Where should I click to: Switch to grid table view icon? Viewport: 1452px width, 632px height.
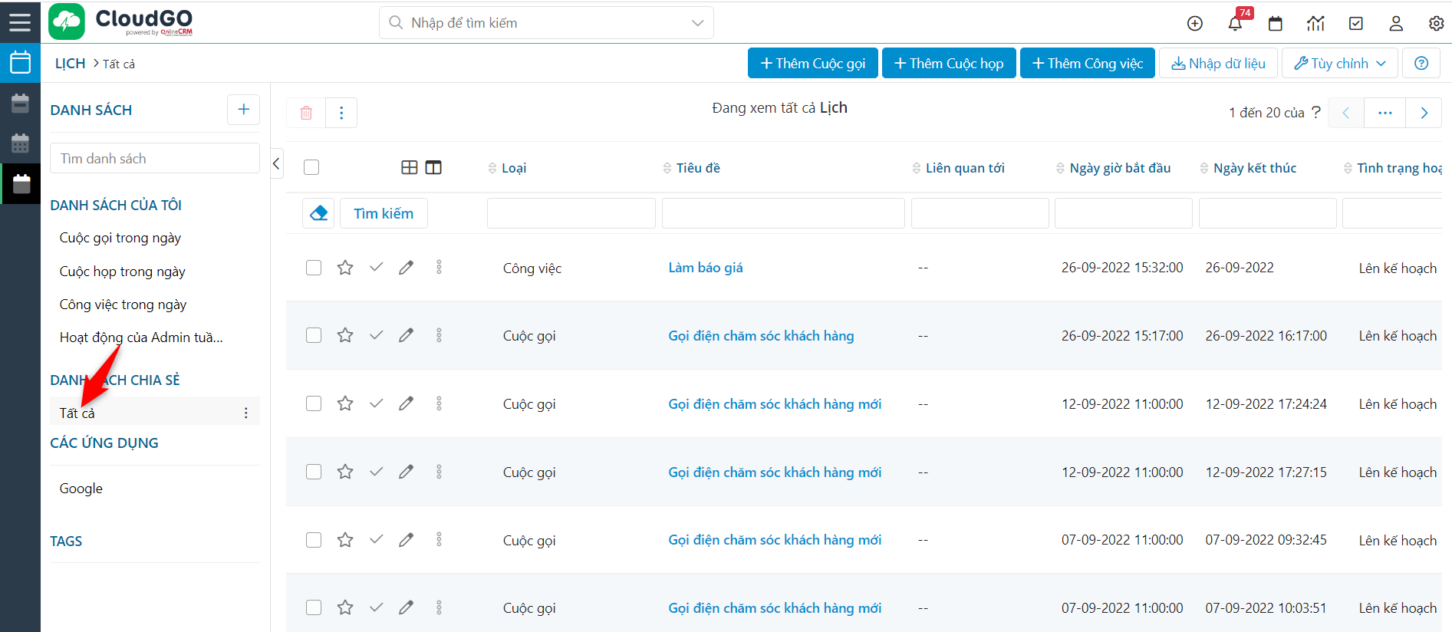[x=410, y=167]
